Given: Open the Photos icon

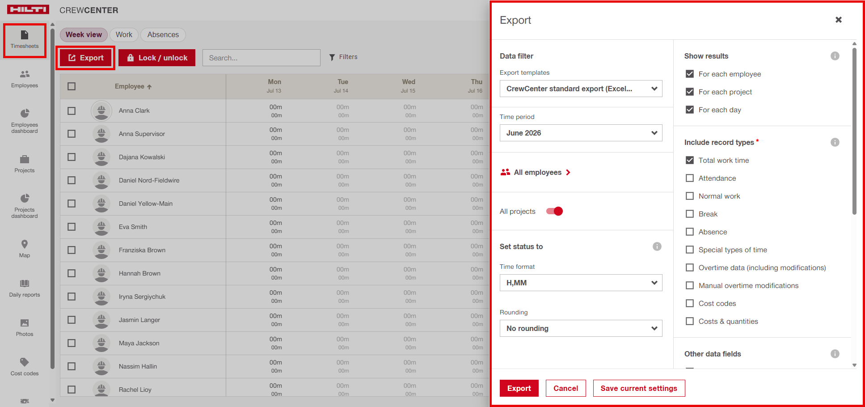Looking at the screenshot, I should click(x=25, y=323).
